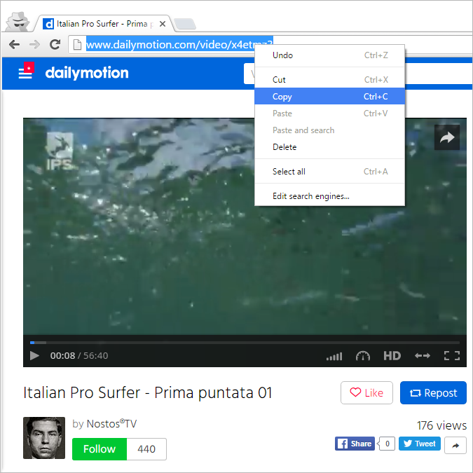This screenshot has width=473, height=473.
Task: Click the 440 followers count
Action: [x=146, y=449]
